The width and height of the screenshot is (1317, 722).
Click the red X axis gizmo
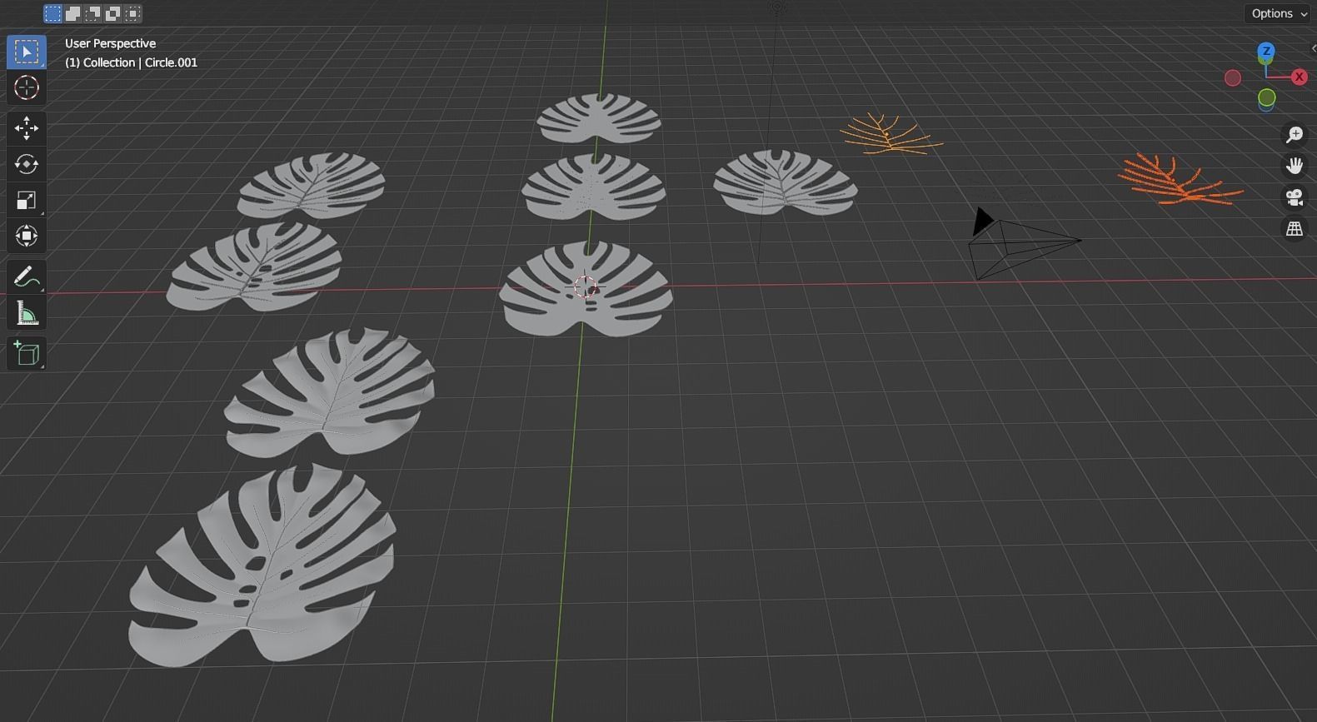(1299, 77)
